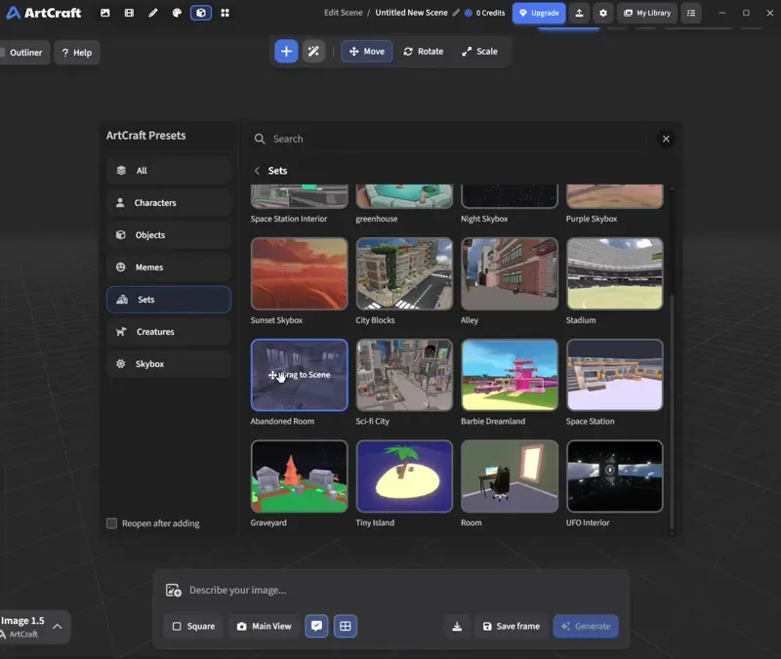Image resolution: width=781 pixels, height=659 pixels.
Task: Click the blue plus add-asset button
Action: tap(286, 52)
